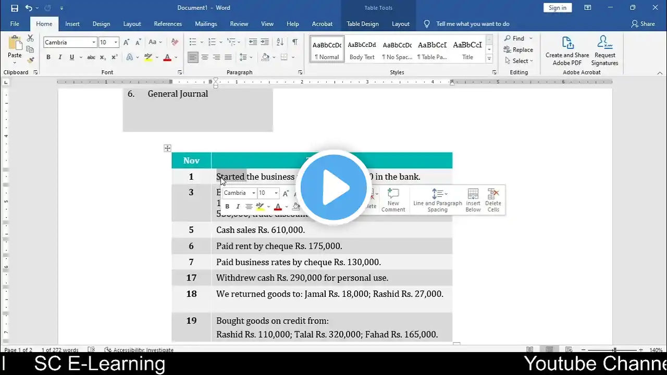
Task: Open the red font color swatch
Action: 167,57
